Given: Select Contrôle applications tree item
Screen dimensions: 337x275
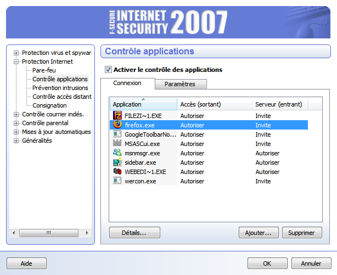Looking at the screenshot, I should point(60,79).
